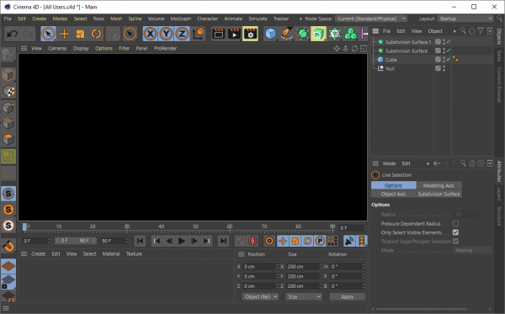
Task: Click the Size Y 200 cm field
Action: 304,276
